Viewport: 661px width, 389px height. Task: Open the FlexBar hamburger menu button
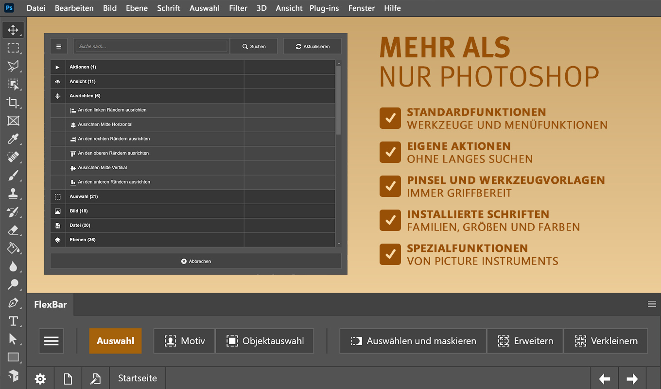[52, 341]
